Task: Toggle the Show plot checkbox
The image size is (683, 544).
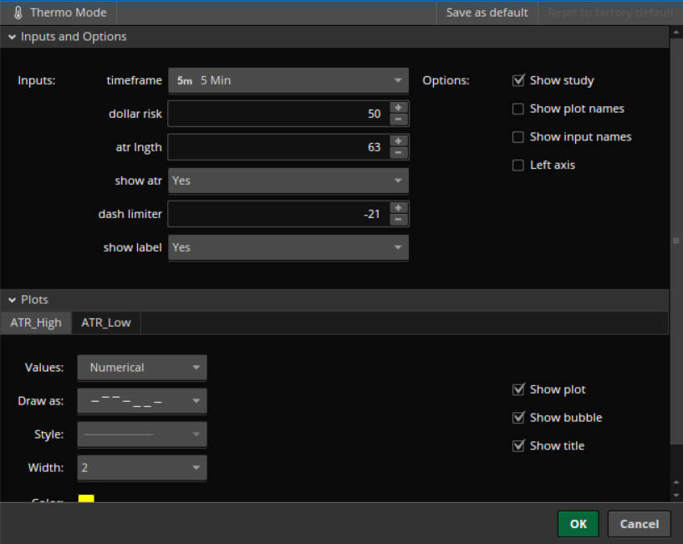Action: 518,389
